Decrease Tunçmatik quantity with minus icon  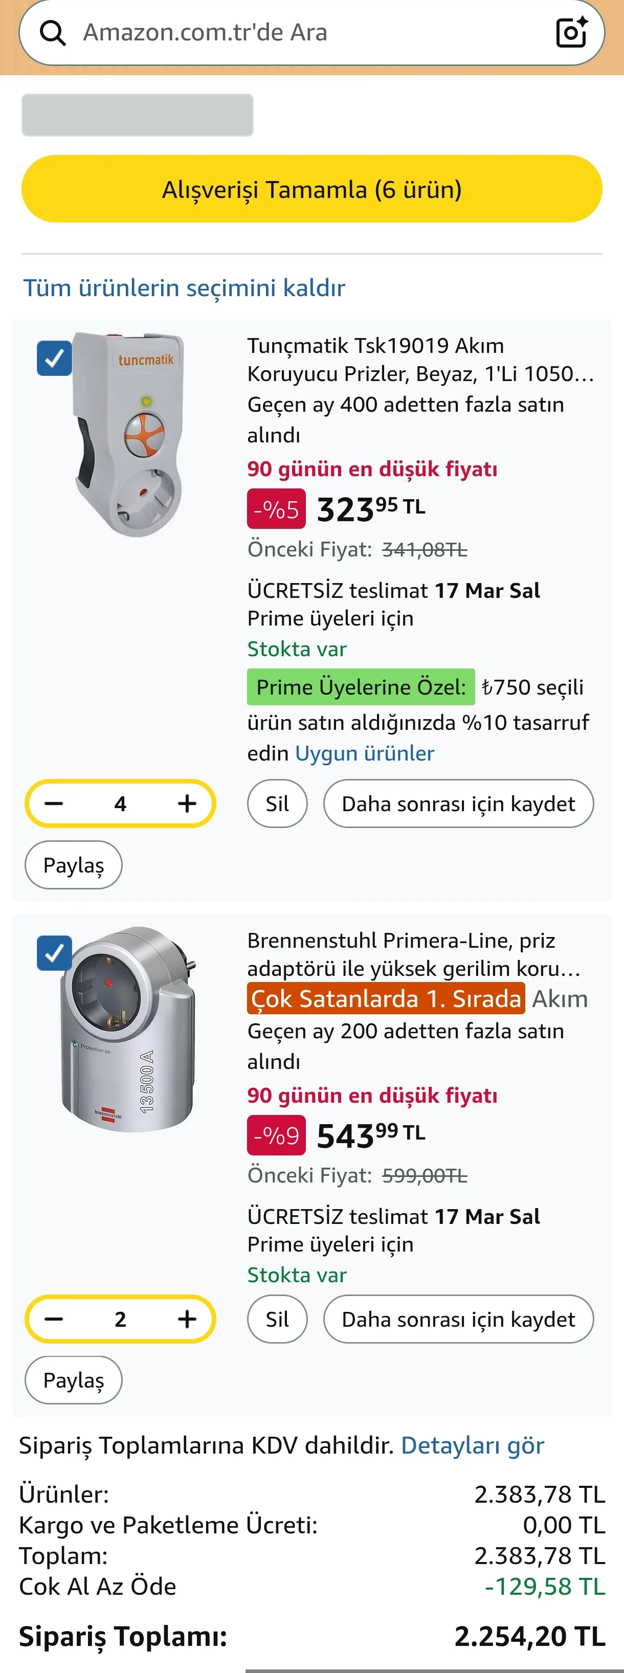[54, 804]
